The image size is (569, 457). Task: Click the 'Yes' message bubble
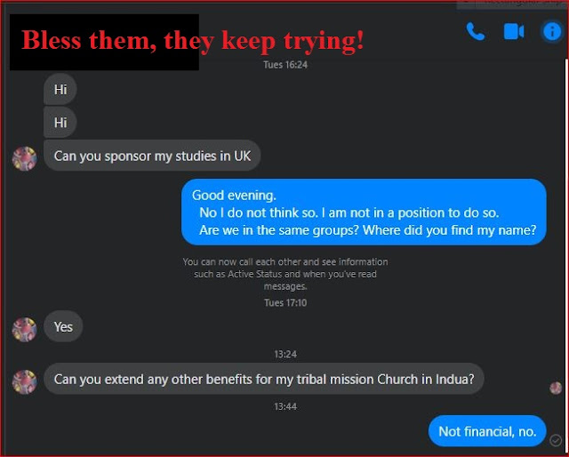(x=63, y=326)
